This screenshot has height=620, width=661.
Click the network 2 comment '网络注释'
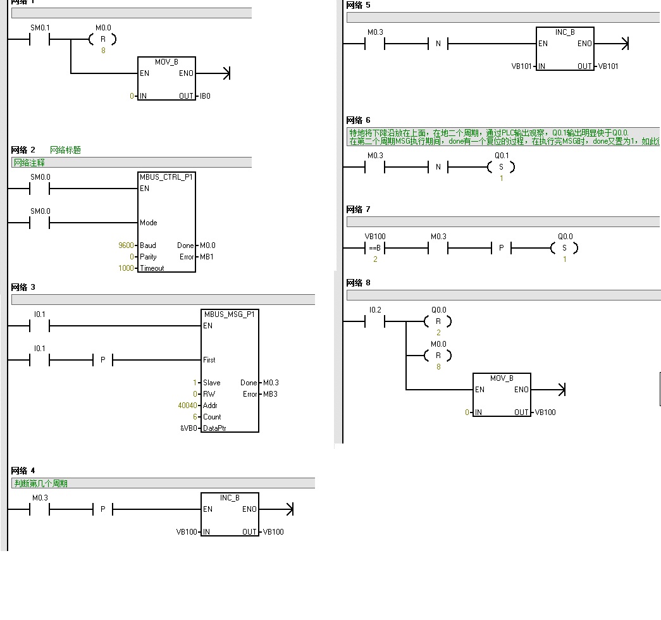pyautogui.click(x=29, y=163)
